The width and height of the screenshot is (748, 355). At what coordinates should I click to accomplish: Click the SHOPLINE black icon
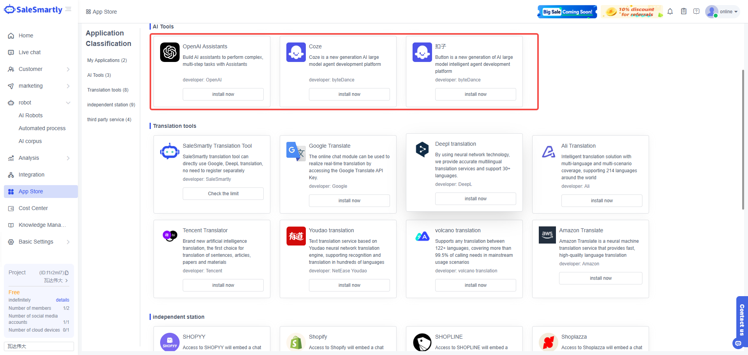[422, 342]
